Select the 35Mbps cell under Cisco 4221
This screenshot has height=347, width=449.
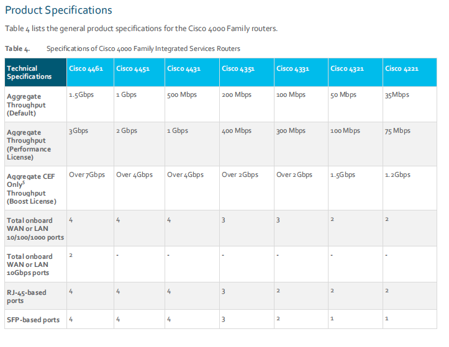pyautogui.click(x=397, y=95)
